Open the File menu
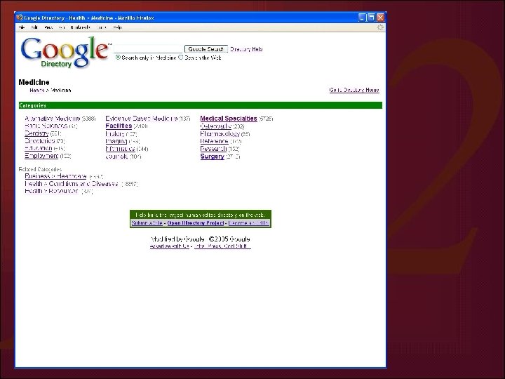Image resolution: width=505 pixels, height=379 pixels. tap(22, 27)
